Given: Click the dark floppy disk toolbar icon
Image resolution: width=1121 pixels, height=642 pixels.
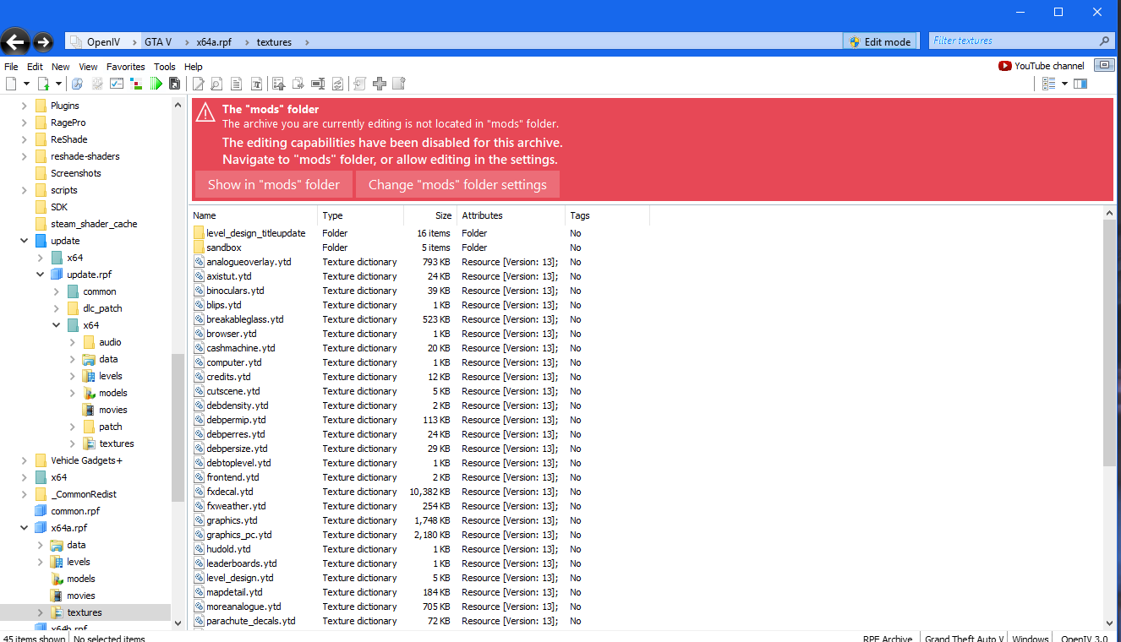Looking at the screenshot, I should click(175, 84).
